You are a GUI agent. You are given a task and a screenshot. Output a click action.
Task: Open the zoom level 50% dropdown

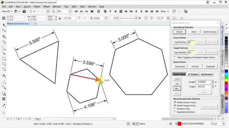click(x=70, y=11)
